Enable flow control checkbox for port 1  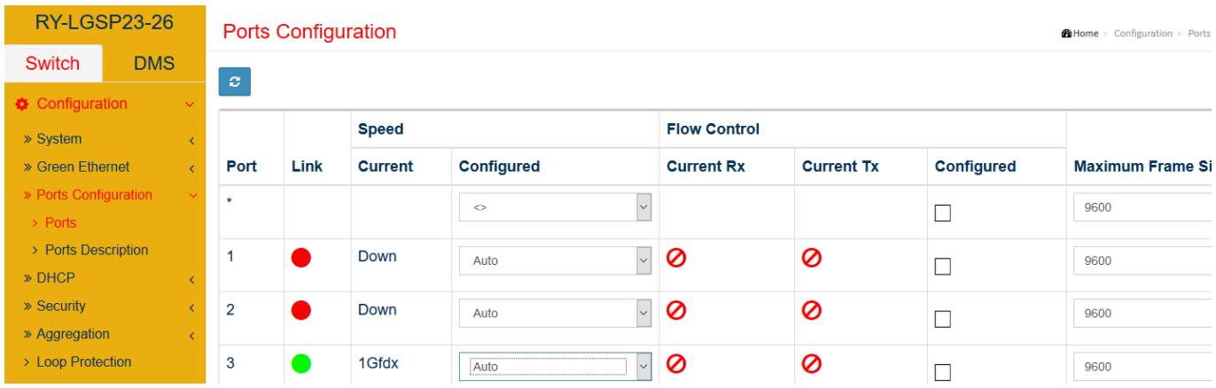(x=943, y=267)
